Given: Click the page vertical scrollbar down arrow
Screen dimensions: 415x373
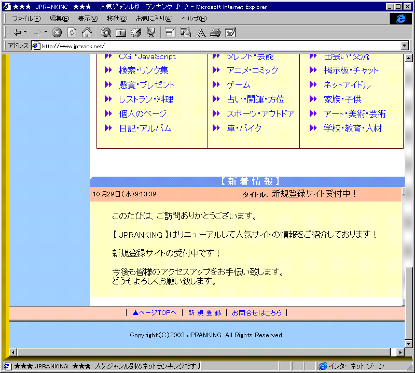Looking at the screenshot, I should click(x=409, y=343).
